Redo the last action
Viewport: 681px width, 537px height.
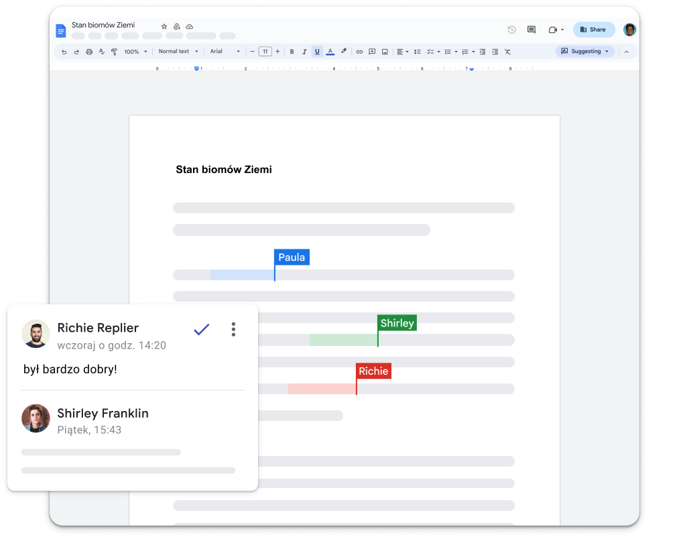click(x=76, y=52)
